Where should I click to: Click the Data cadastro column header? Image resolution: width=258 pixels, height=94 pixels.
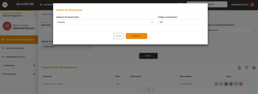186,77
